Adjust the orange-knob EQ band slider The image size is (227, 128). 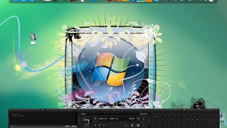(x=202, y=120)
